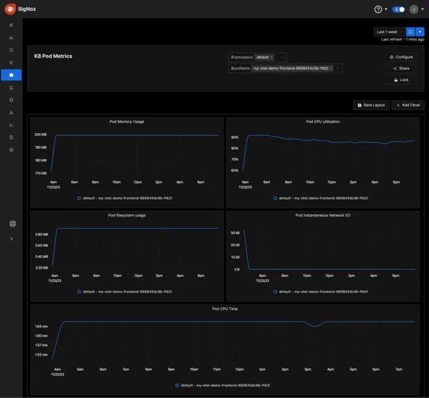Click the Pod CPU utilization panel title
The height and width of the screenshot is (398, 429).
coord(323,122)
